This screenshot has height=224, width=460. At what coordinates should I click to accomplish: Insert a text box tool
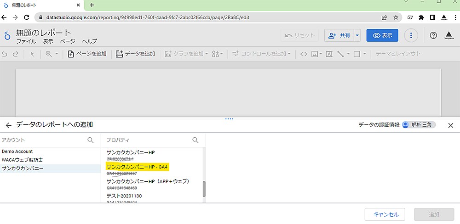click(x=329, y=54)
